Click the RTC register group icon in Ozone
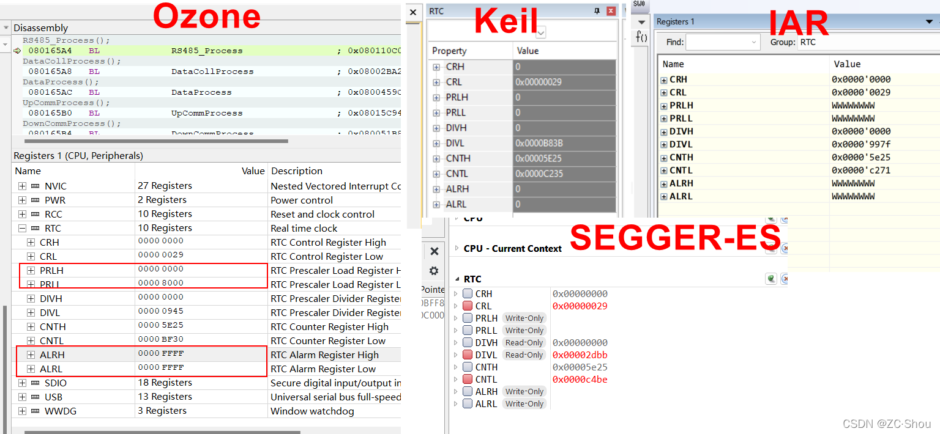The image size is (940, 434). (35, 229)
